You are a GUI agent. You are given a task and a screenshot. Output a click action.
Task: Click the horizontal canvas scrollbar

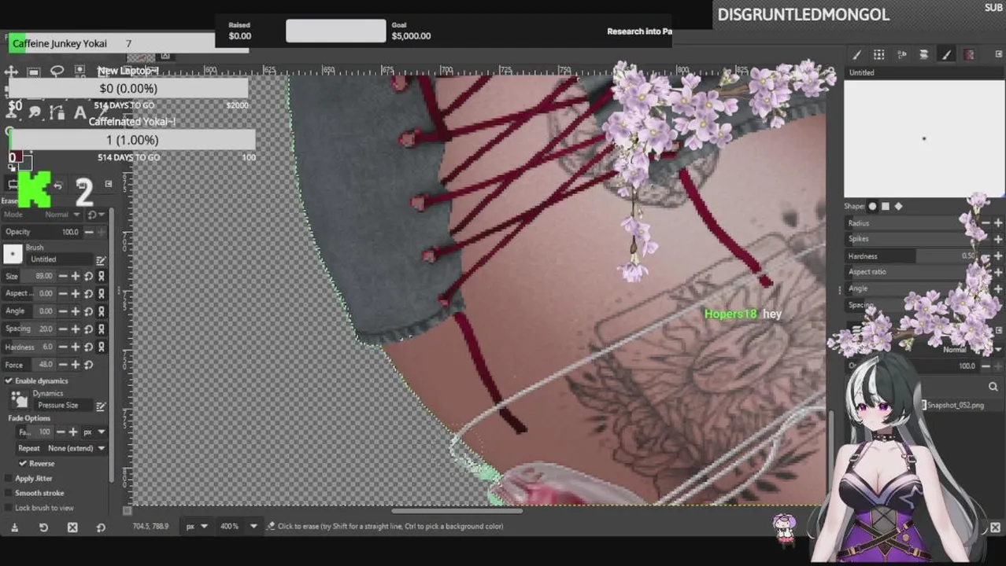(x=457, y=511)
